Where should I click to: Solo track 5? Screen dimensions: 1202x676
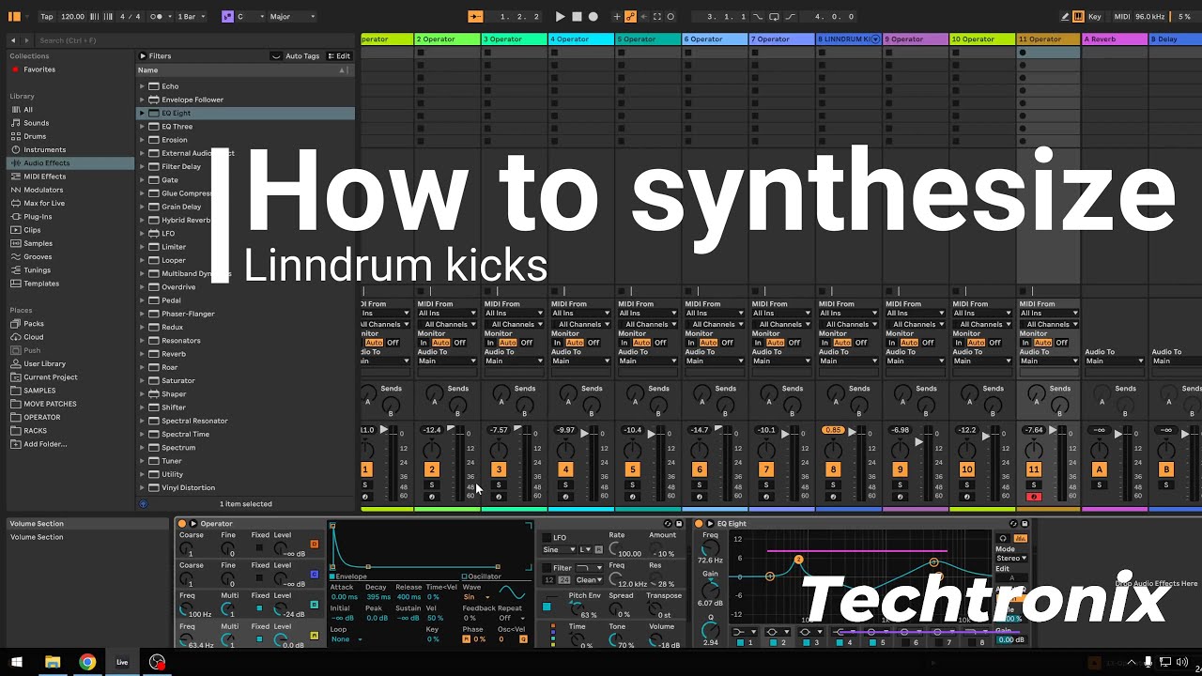(x=632, y=485)
